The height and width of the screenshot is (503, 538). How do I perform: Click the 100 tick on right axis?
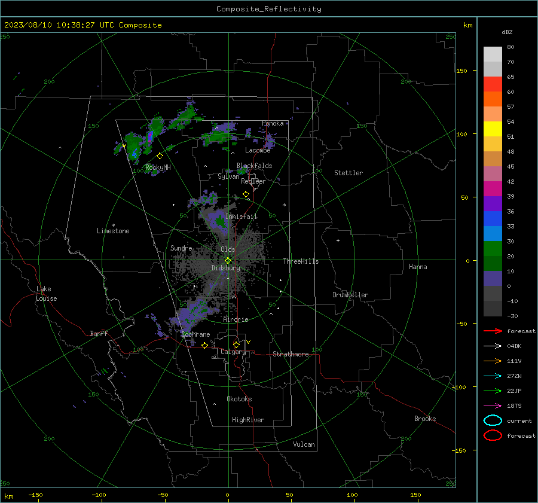(x=461, y=134)
